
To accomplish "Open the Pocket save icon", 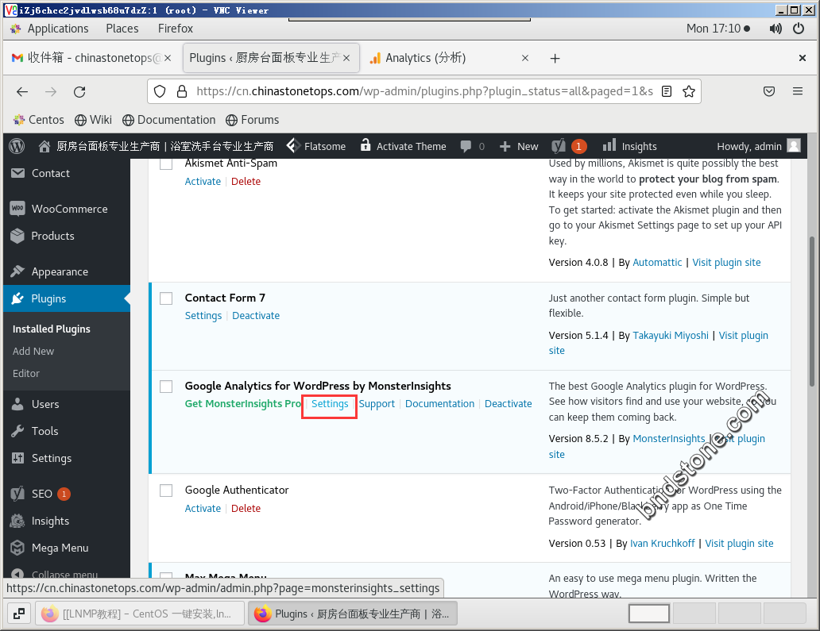I will click(x=769, y=91).
